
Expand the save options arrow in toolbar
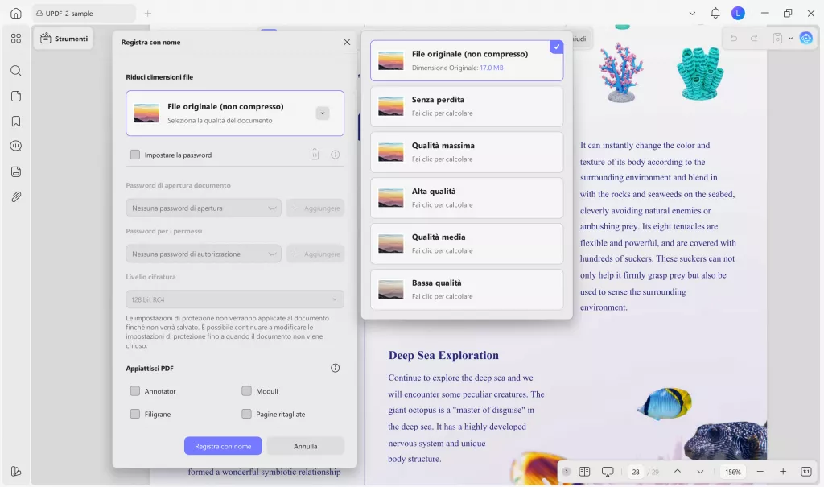point(790,39)
